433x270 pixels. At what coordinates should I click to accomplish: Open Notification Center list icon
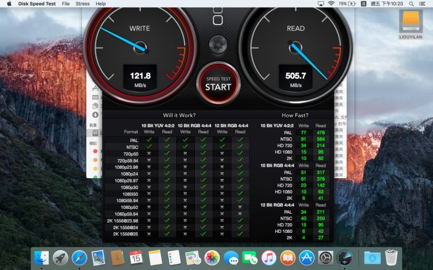(x=422, y=4)
